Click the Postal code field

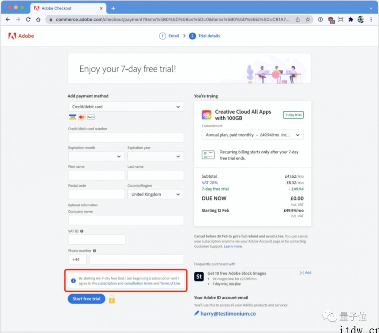[96, 194]
